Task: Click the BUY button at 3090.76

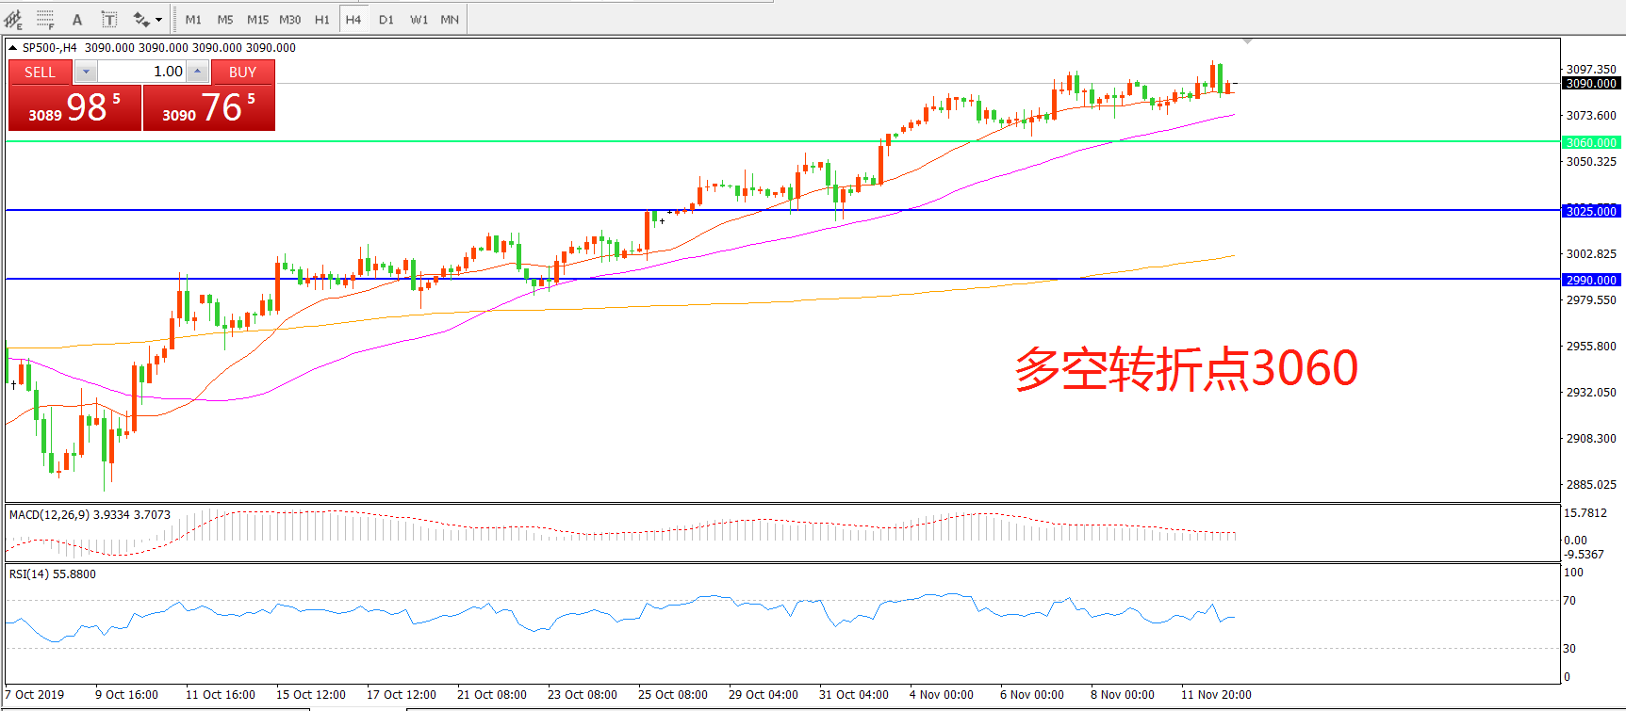Action: [x=208, y=107]
